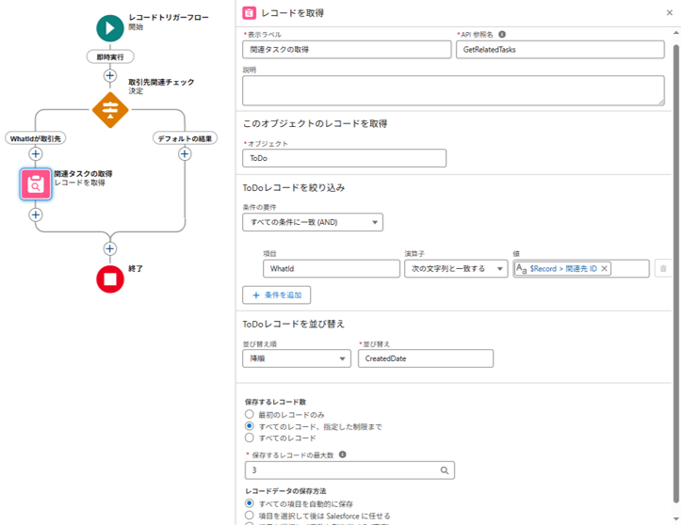The width and height of the screenshot is (681, 525).
Task: Click the 値 resource input field
Action: (x=581, y=268)
